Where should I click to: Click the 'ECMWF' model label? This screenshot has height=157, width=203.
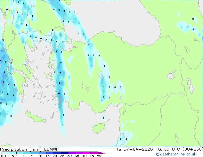coord(52,149)
